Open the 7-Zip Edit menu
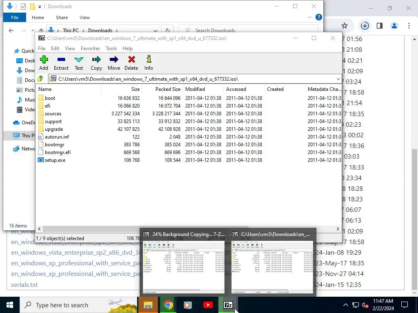 (x=55, y=48)
